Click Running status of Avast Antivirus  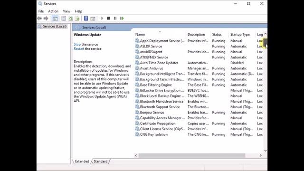coord(218,68)
